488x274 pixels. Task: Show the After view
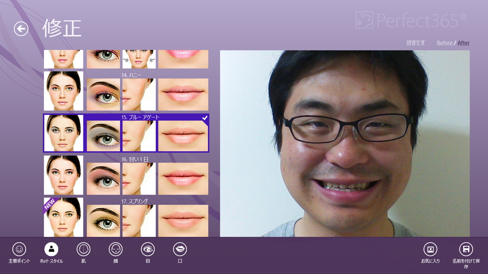pos(463,43)
